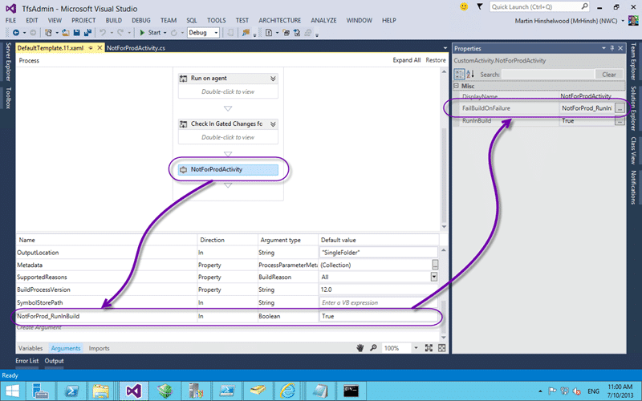Click the Metadata Collection ellipsis button
Image resolution: width=642 pixels, height=401 pixels.
[x=435, y=265]
